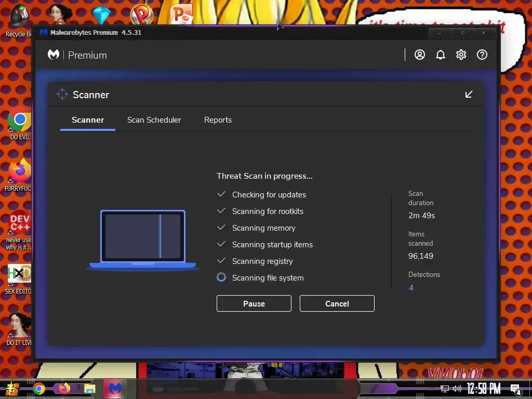Select the PowerPoint desktop icon
This screenshot has height=399, width=532.
(182, 15)
